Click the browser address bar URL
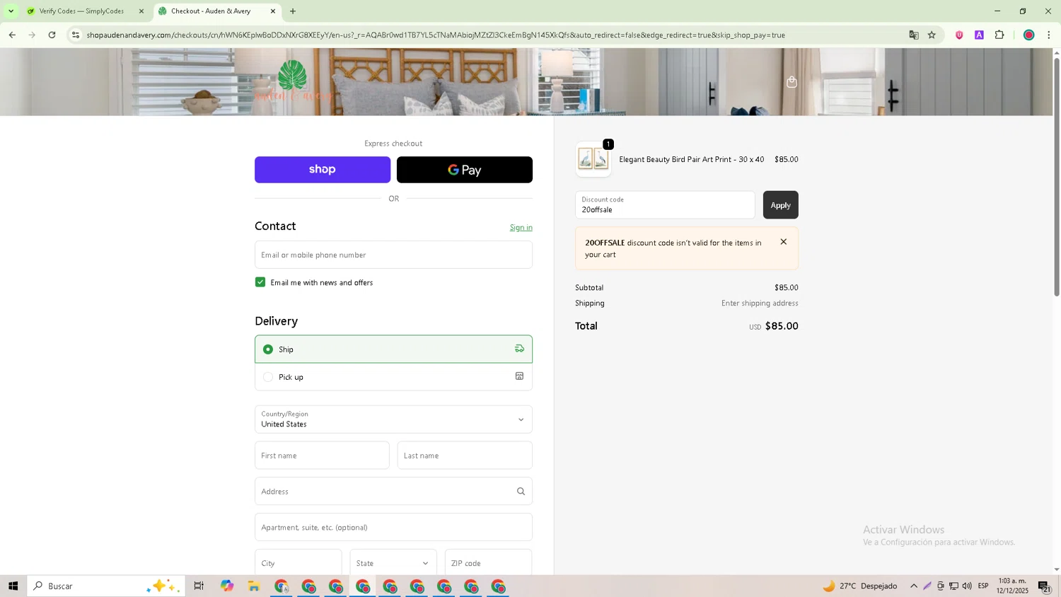 [436, 35]
